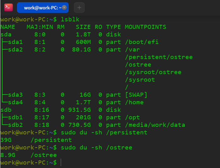Click the sdb disk name
This screenshot has height=168, width=220.
click(x=6, y=110)
